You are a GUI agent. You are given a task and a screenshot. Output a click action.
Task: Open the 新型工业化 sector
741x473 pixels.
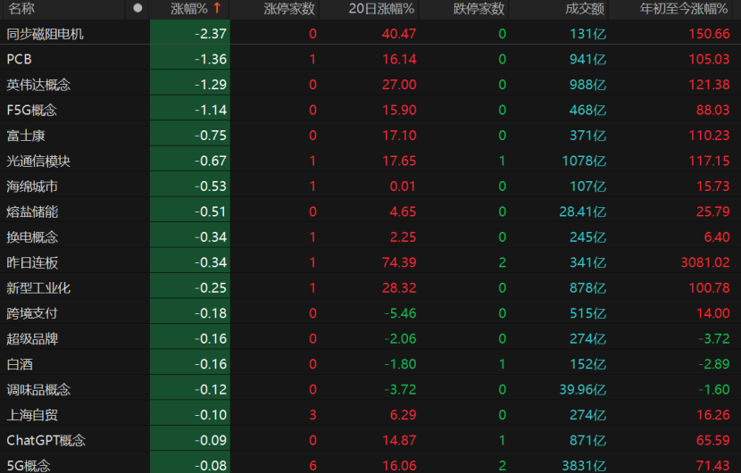tap(38, 287)
